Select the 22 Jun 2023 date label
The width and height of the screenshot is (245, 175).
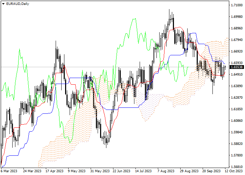point(121,171)
